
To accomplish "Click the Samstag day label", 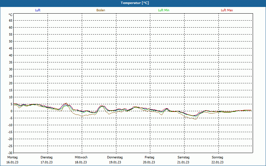I will click(x=184, y=157).
